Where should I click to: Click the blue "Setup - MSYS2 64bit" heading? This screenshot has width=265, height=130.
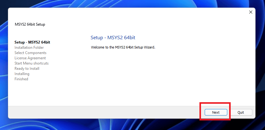113,37
